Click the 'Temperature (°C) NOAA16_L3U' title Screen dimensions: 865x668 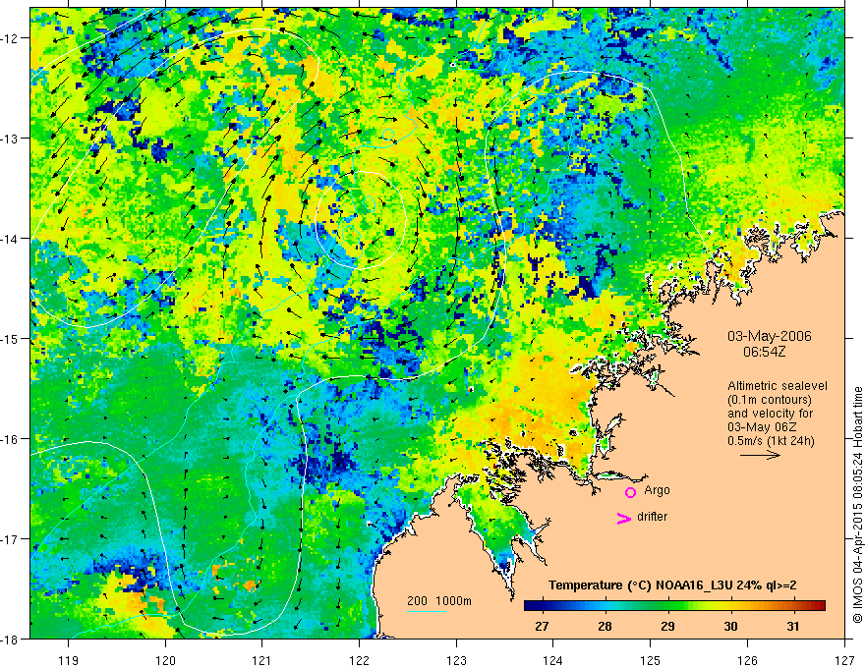(641, 585)
